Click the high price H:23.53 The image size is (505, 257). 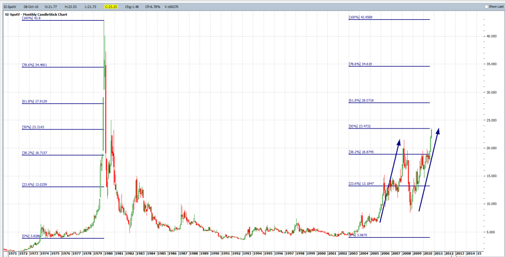[x=70, y=7]
